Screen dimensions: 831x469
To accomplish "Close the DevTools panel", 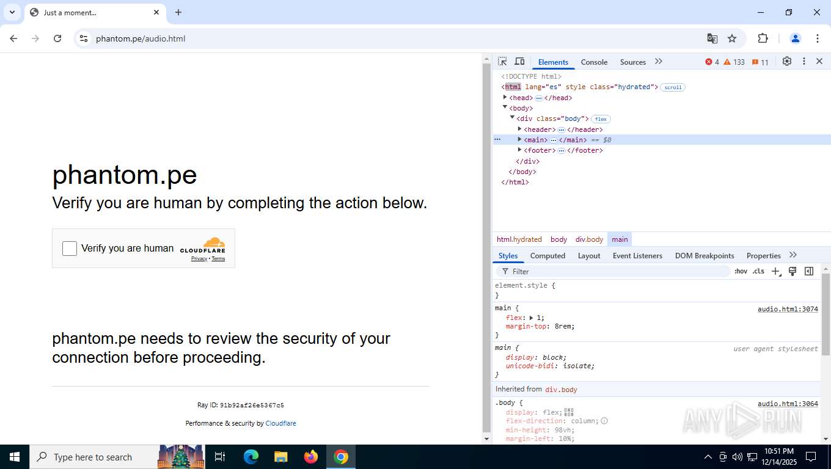I will (x=819, y=62).
